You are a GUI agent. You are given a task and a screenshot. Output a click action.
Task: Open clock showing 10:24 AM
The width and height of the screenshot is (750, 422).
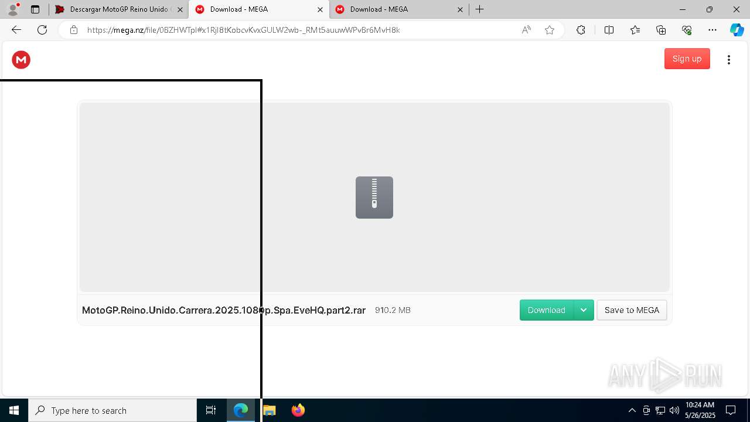coord(700,410)
